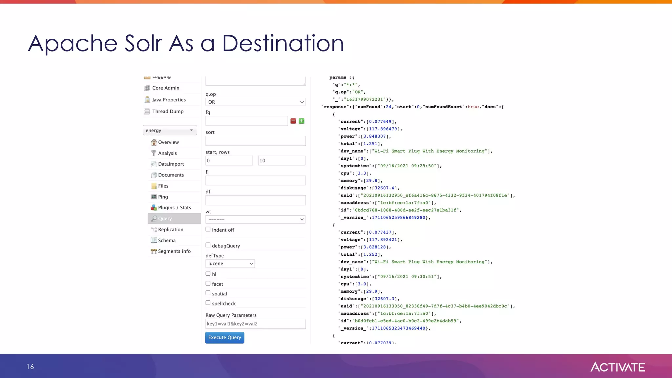Viewport: 672px width, 378px height.
Task: Open the Ping link
Action: coord(163,197)
